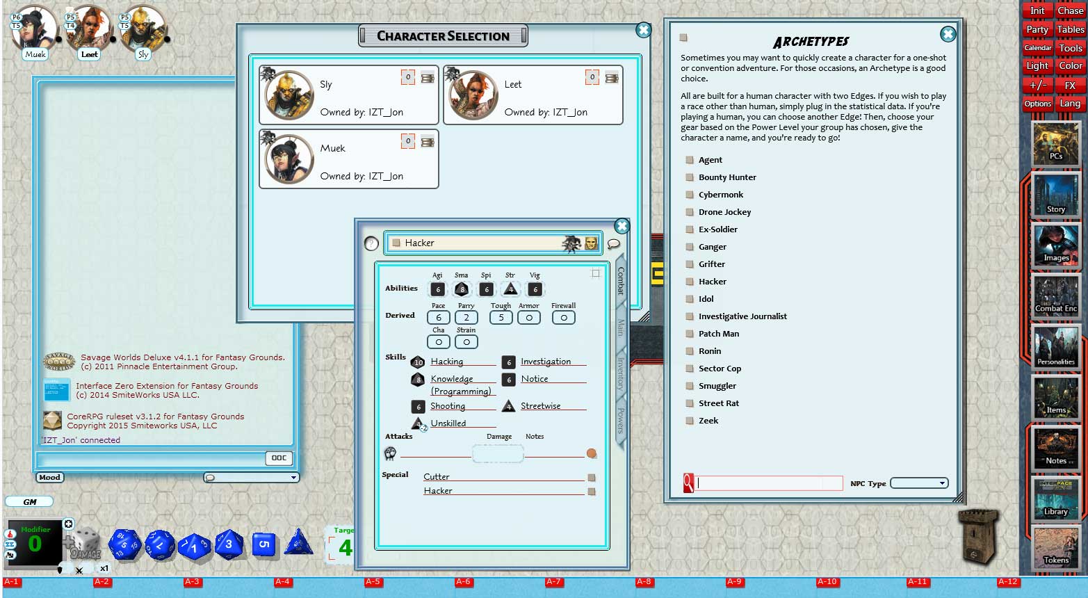Screen dimensions: 1088x598
Task: Open the chat mode dropdown arrow
Action: coord(293,477)
